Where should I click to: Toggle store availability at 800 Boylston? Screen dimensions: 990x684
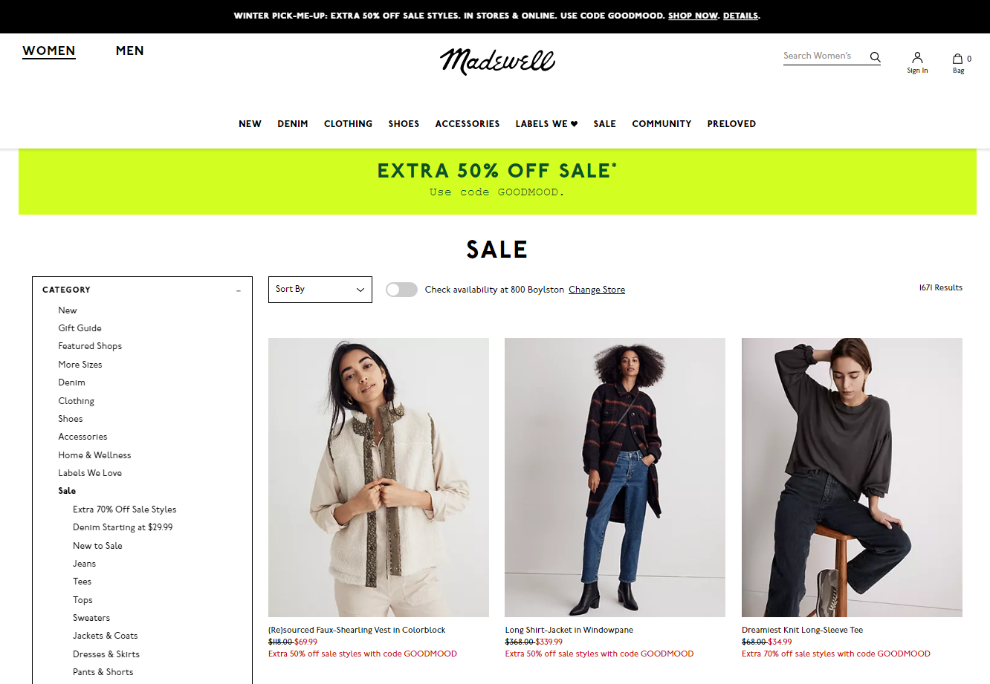pyautogui.click(x=401, y=290)
